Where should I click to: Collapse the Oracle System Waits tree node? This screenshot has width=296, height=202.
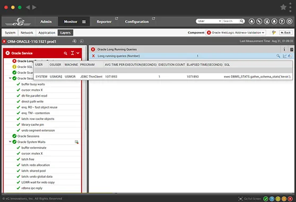(10, 142)
